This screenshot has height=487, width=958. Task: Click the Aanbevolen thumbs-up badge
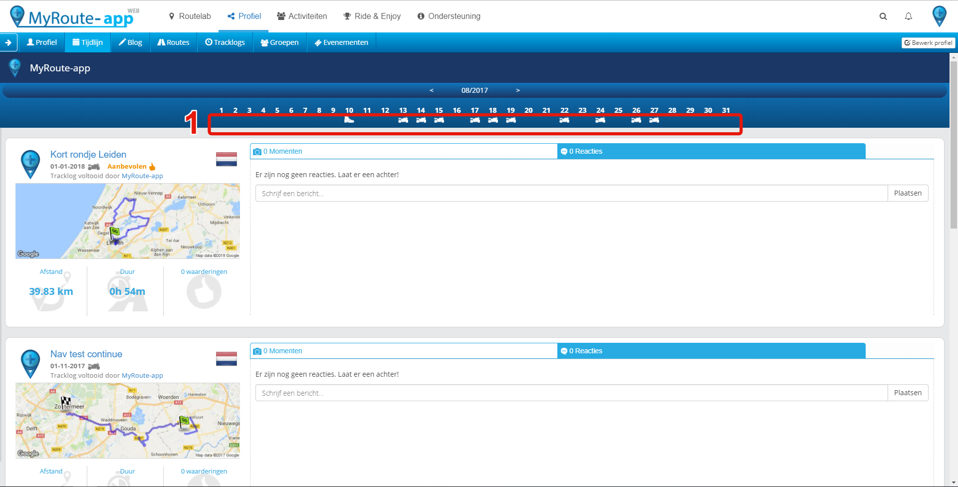tap(132, 167)
